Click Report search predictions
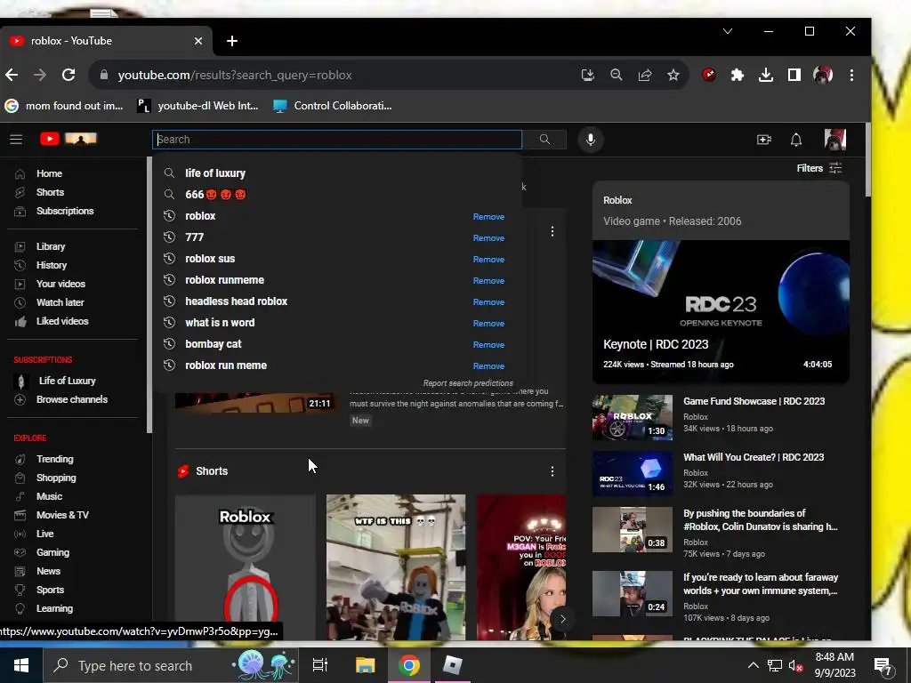Image resolution: width=911 pixels, height=683 pixels. (x=468, y=383)
